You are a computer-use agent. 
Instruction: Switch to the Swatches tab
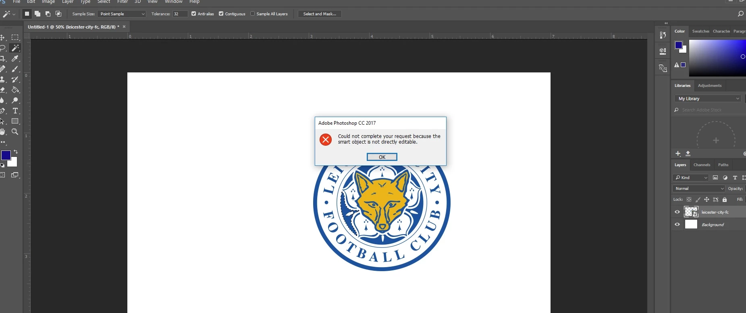coord(700,31)
